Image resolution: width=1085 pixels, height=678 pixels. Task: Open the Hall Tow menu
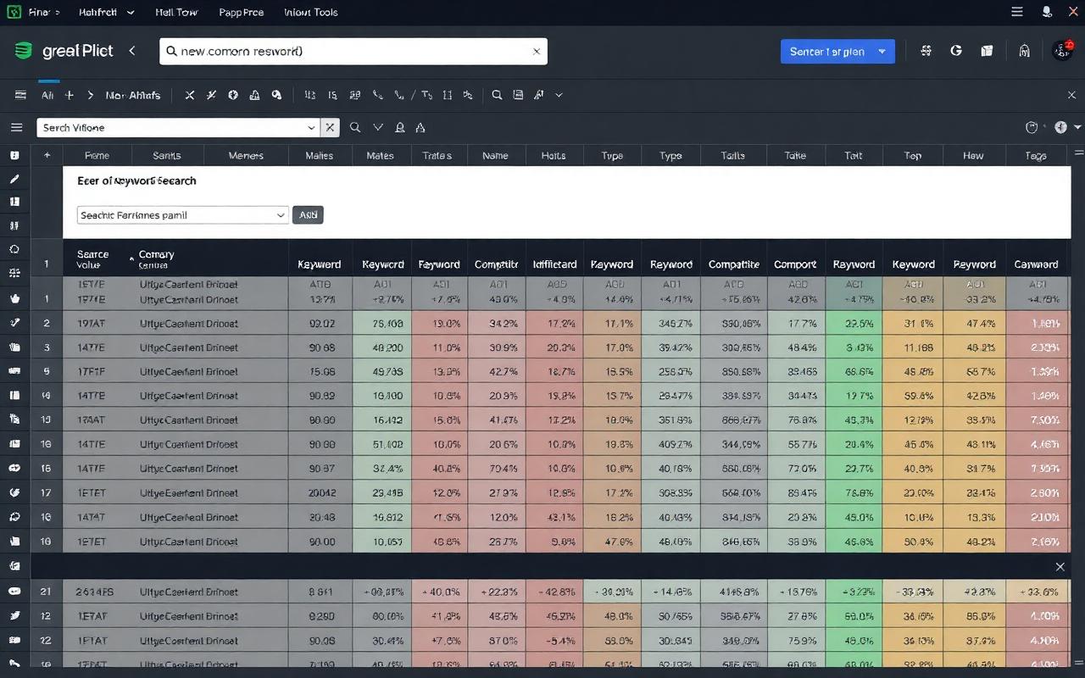[x=176, y=13]
